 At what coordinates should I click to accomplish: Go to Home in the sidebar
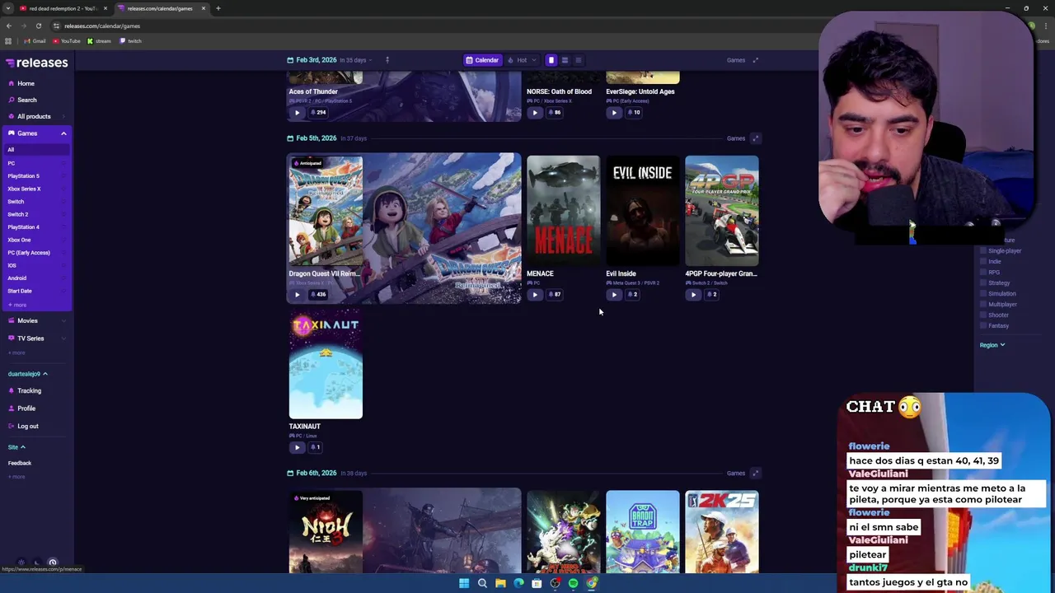[26, 83]
